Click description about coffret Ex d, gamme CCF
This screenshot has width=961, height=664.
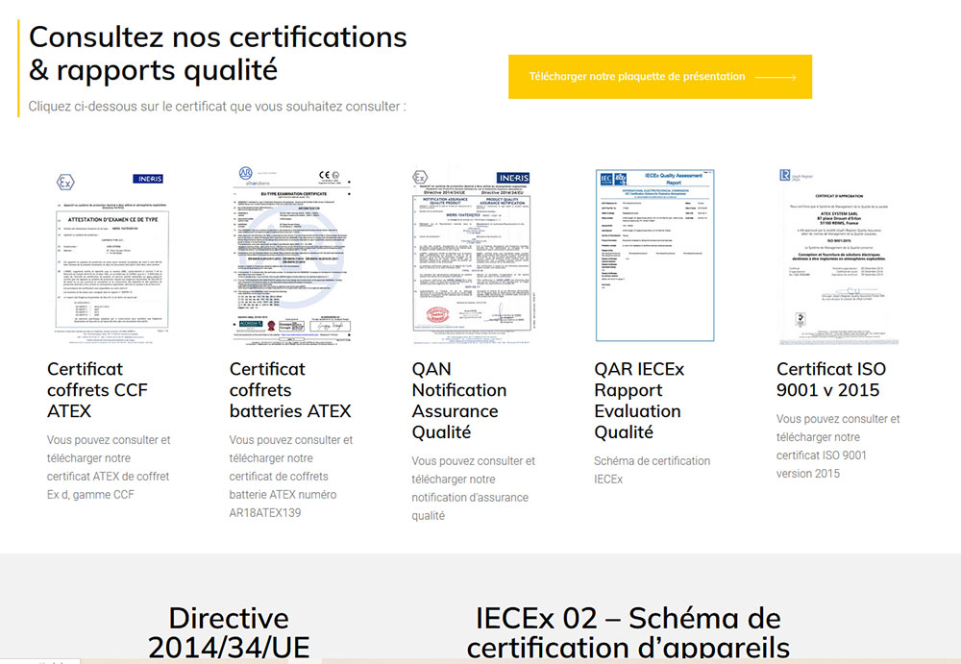pyautogui.click(x=109, y=467)
